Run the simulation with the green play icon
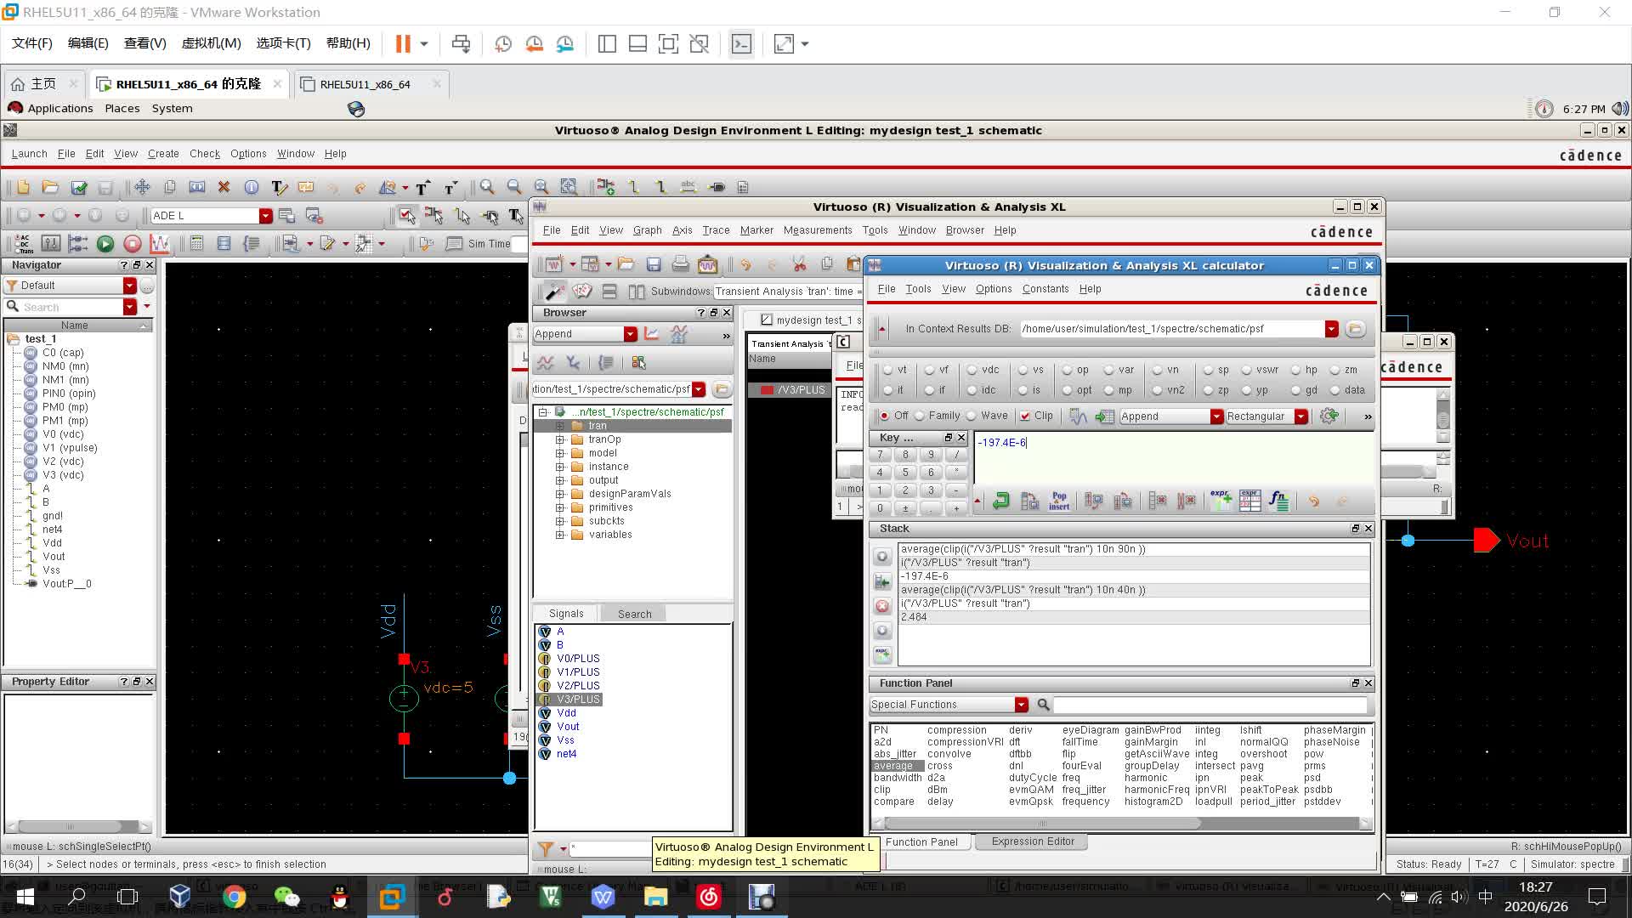1632x918 pixels. click(x=105, y=244)
